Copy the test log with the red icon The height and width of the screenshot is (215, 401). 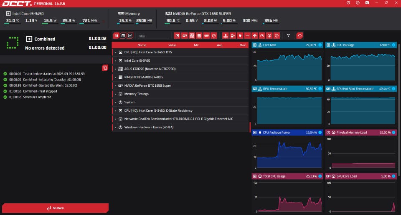coord(105,67)
